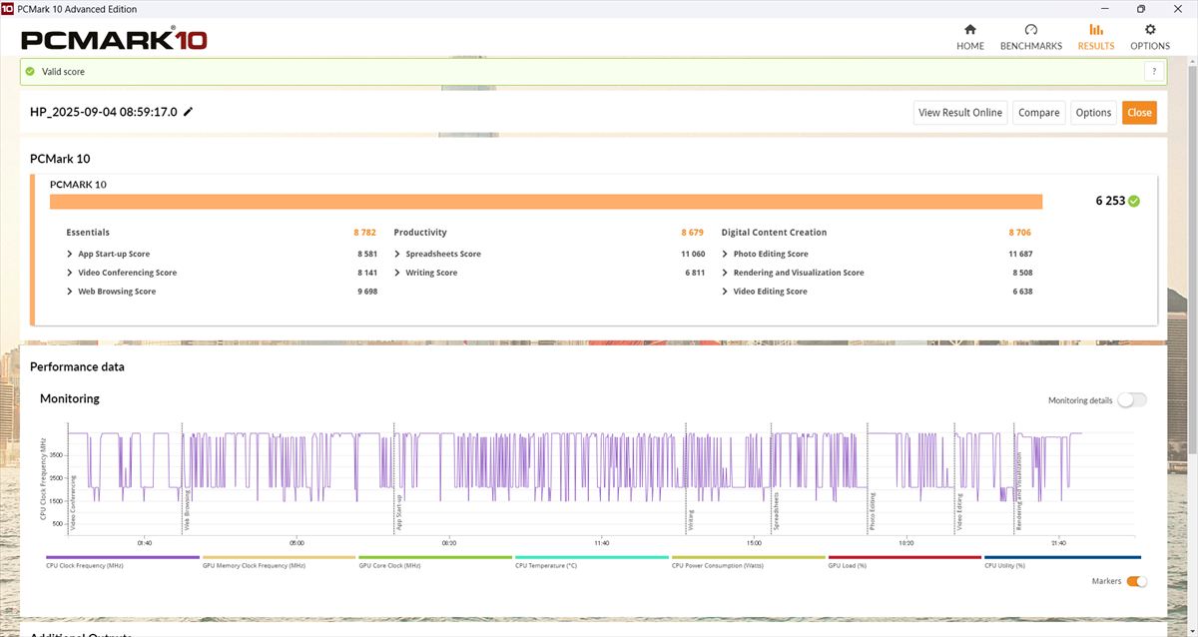Click the green check beside 6 253

(1134, 201)
